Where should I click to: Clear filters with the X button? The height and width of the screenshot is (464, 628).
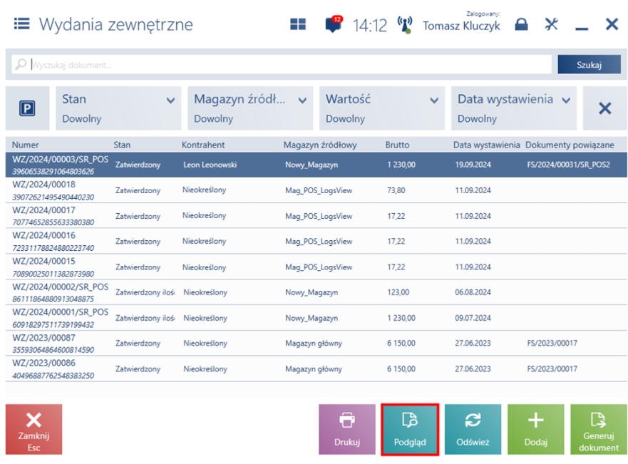(x=604, y=108)
